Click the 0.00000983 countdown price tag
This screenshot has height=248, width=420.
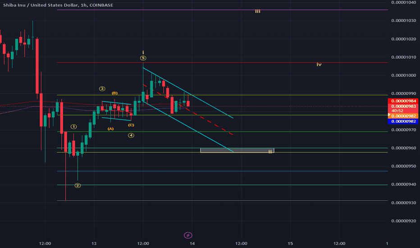click(x=403, y=108)
